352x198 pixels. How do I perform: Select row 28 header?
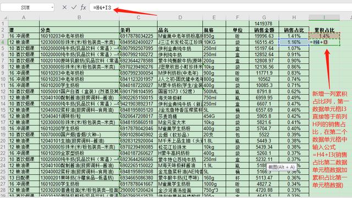click(4, 190)
